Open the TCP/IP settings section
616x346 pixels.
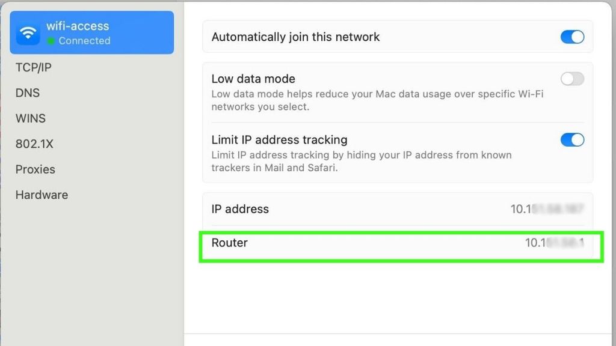32,67
